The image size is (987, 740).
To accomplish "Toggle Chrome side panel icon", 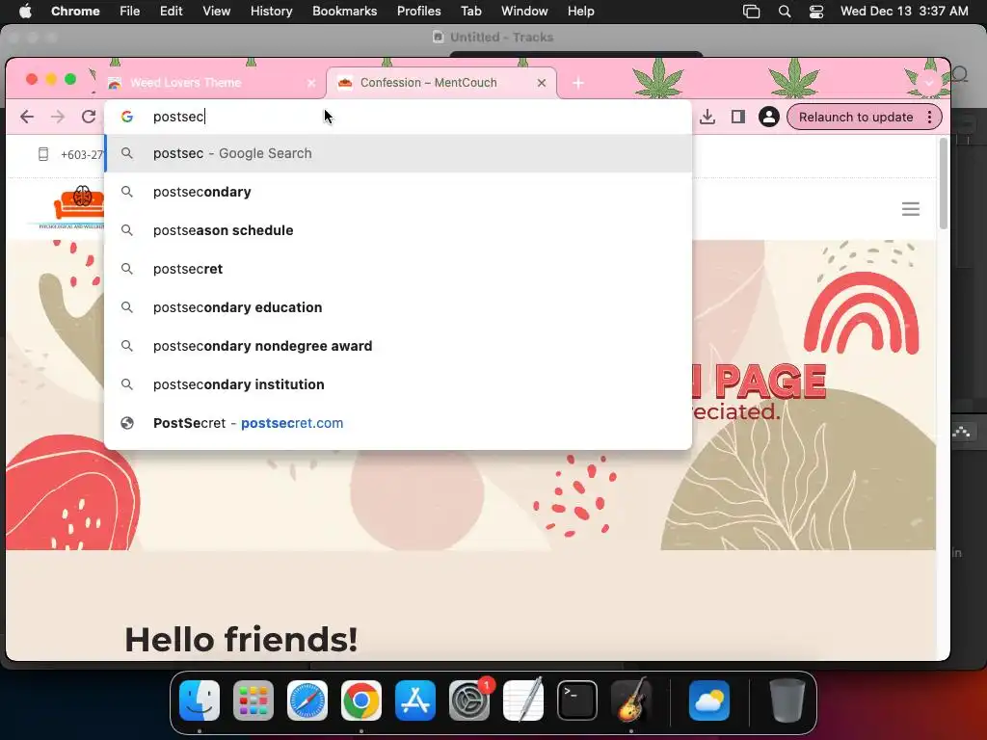I will (737, 117).
